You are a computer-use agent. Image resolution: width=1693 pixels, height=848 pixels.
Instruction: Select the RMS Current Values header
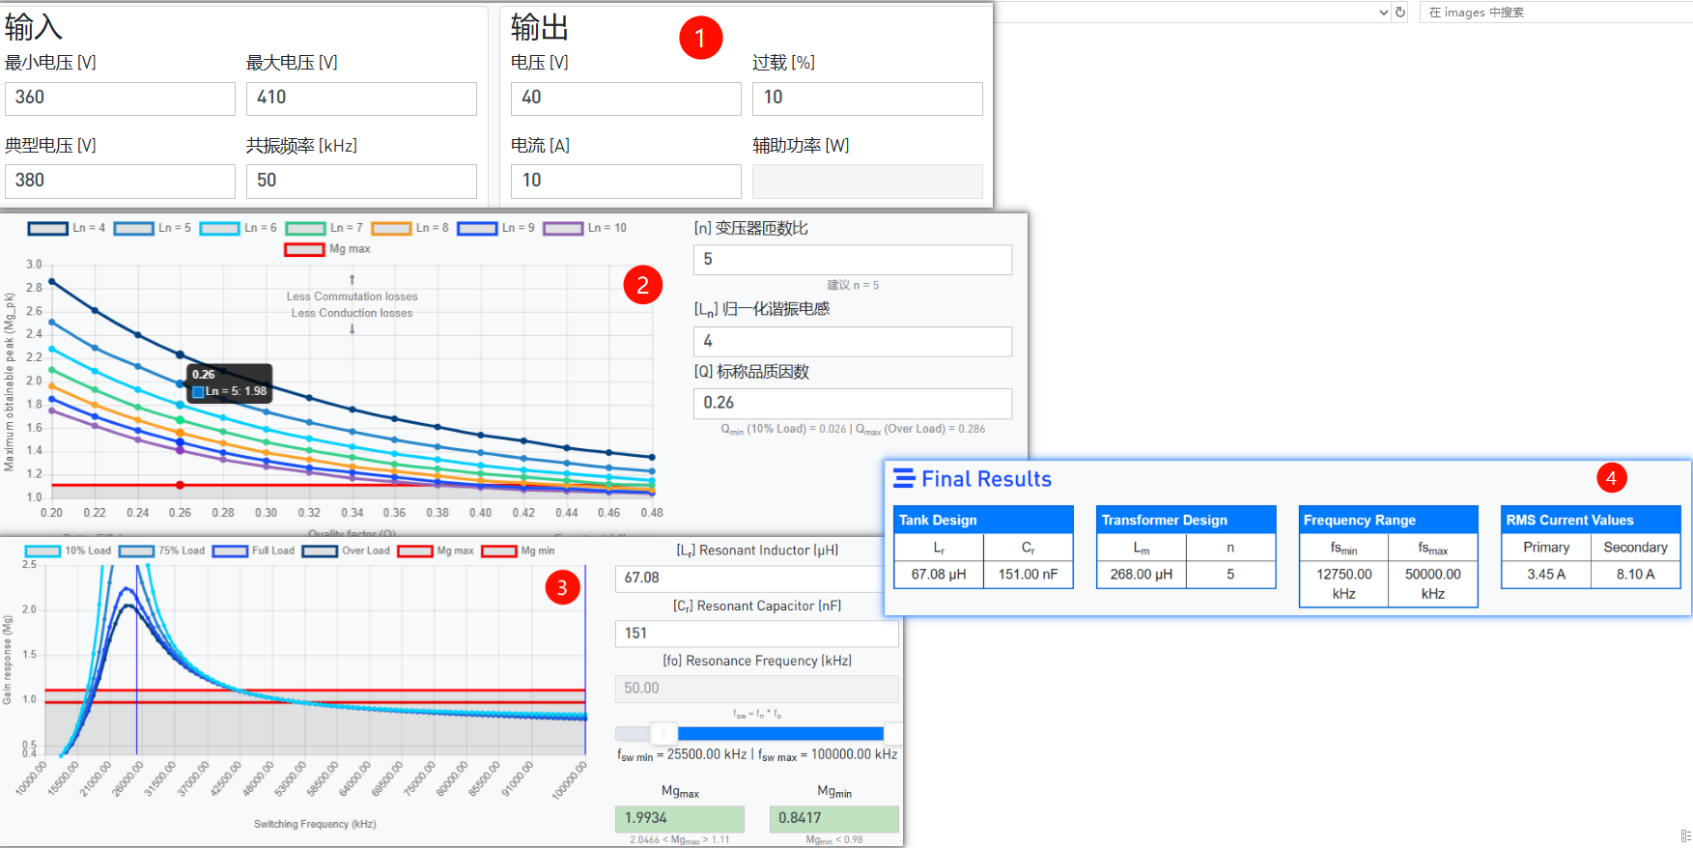1590,521
